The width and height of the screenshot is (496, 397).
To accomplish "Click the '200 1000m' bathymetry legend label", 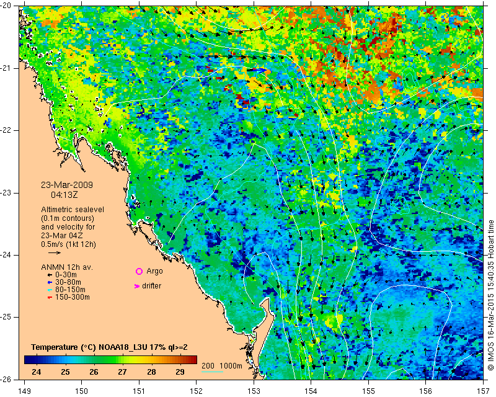I will (222, 366).
